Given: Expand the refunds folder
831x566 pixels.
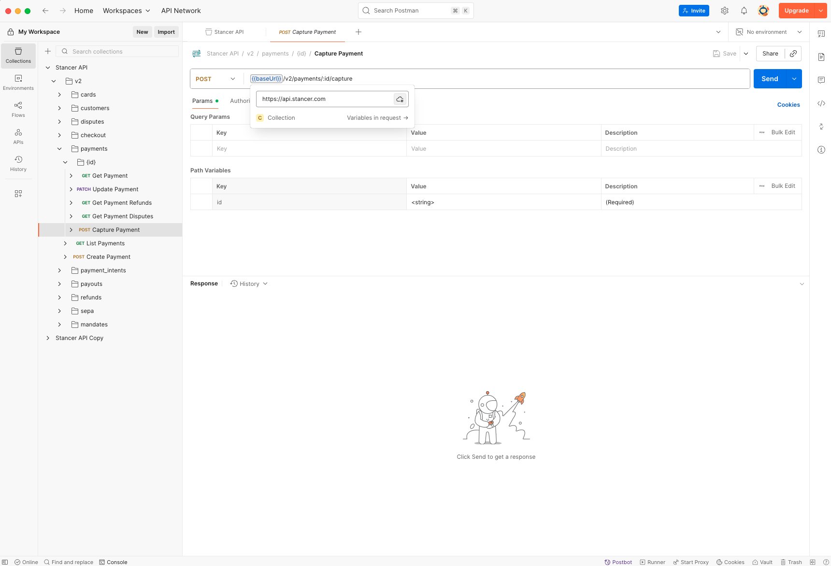Looking at the screenshot, I should (x=59, y=297).
